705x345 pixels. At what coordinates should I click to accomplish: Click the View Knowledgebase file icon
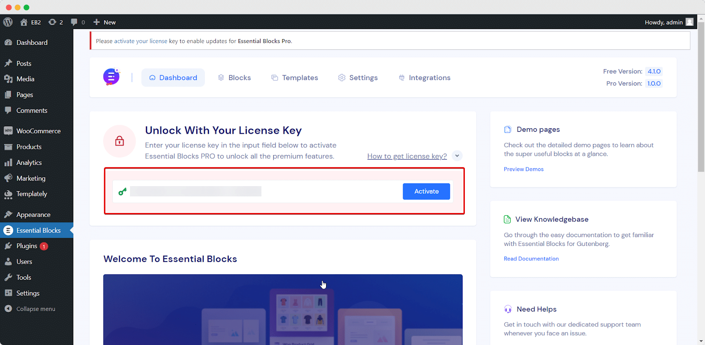pos(507,219)
